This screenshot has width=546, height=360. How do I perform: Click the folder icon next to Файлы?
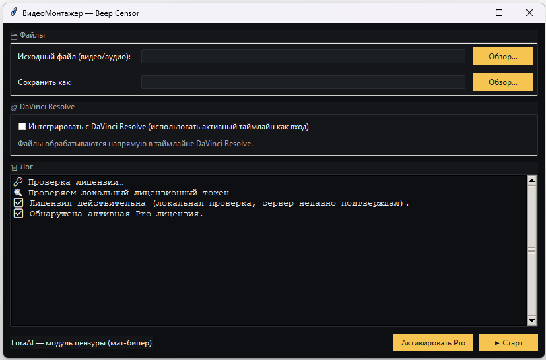point(14,36)
